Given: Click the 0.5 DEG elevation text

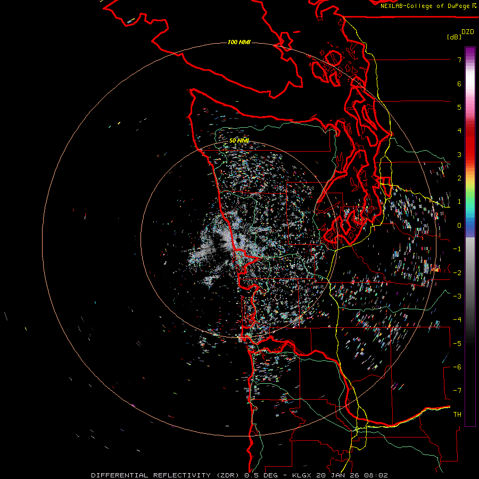Looking at the screenshot, I should click(x=260, y=475).
